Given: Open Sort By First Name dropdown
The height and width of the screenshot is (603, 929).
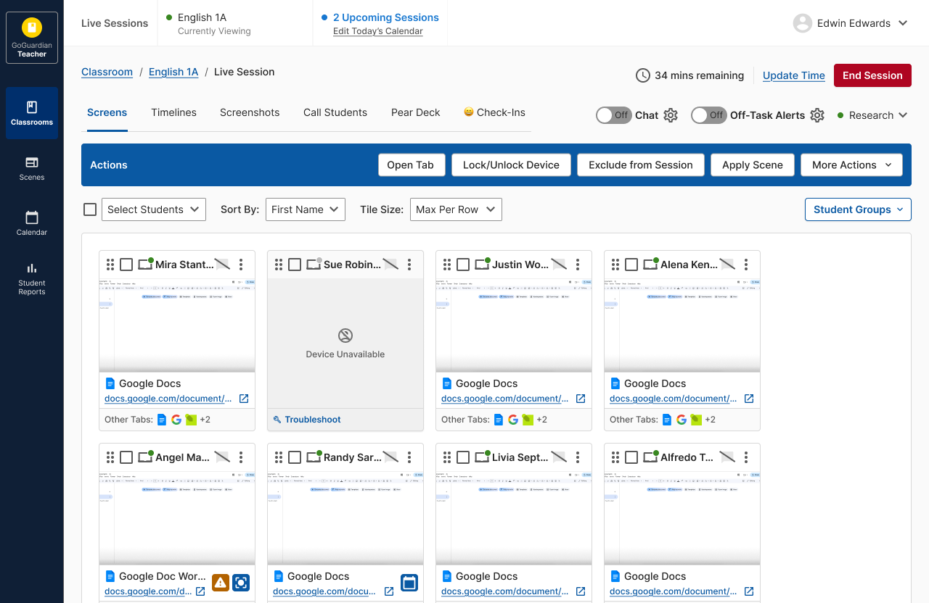Looking at the screenshot, I should [x=306, y=209].
